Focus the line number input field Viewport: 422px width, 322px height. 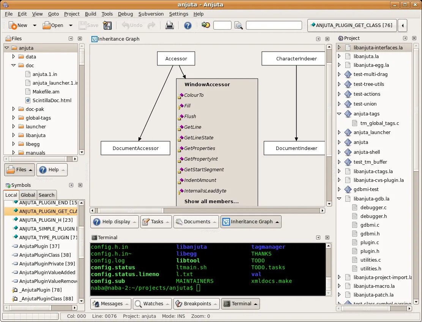click(x=222, y=25)
